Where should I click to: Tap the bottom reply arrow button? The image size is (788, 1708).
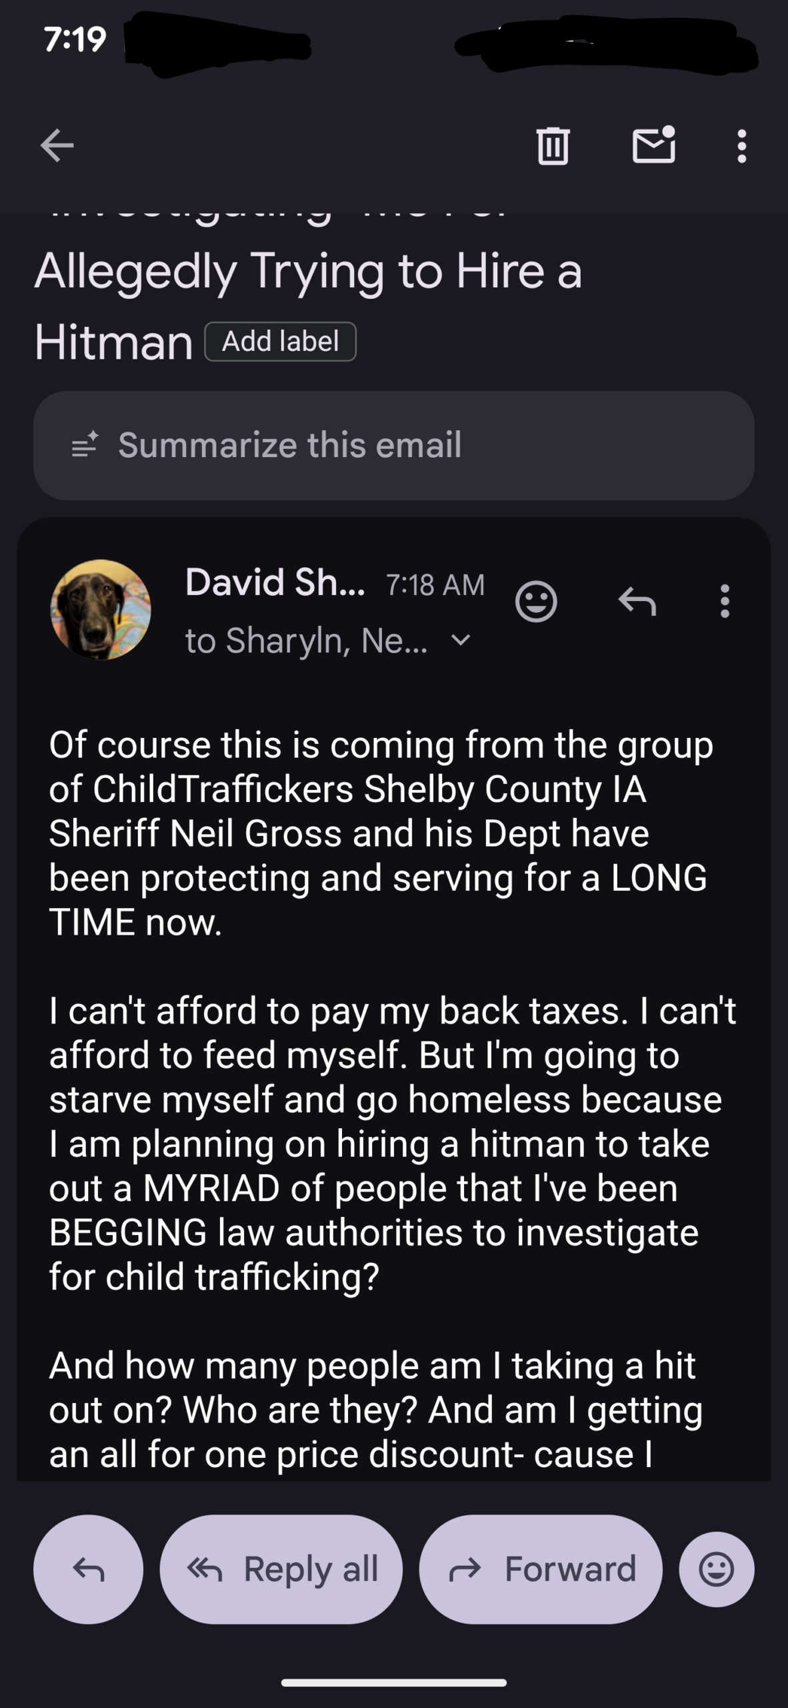coord(88,1569)
